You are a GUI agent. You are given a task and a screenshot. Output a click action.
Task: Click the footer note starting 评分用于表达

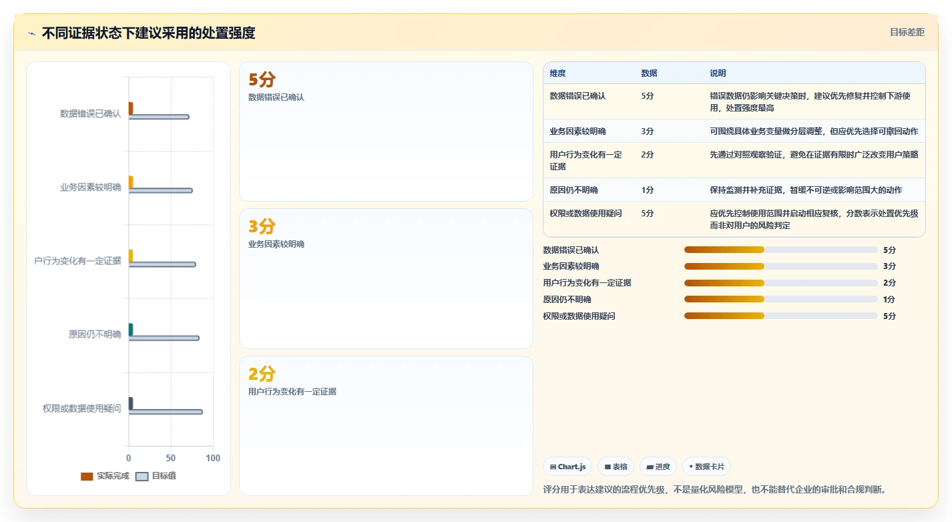coord(716,490)
